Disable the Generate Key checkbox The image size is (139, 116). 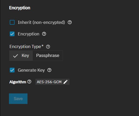[x=12, y=70]
